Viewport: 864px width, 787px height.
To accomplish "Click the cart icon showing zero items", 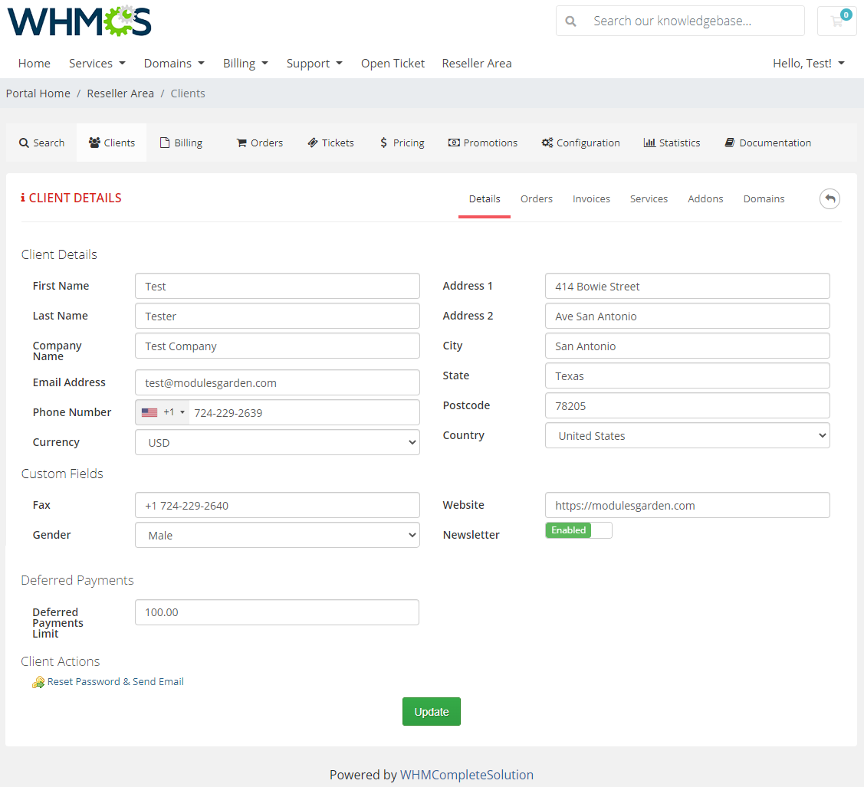I will pyautogui.click(x=836, y=21).
